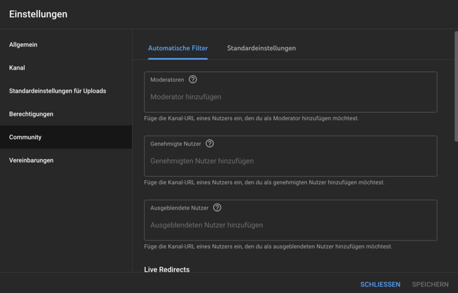Open the Kanal settings section
This screenshot has height=293, width=458.
pyautogui.click(x=17, y=68)
